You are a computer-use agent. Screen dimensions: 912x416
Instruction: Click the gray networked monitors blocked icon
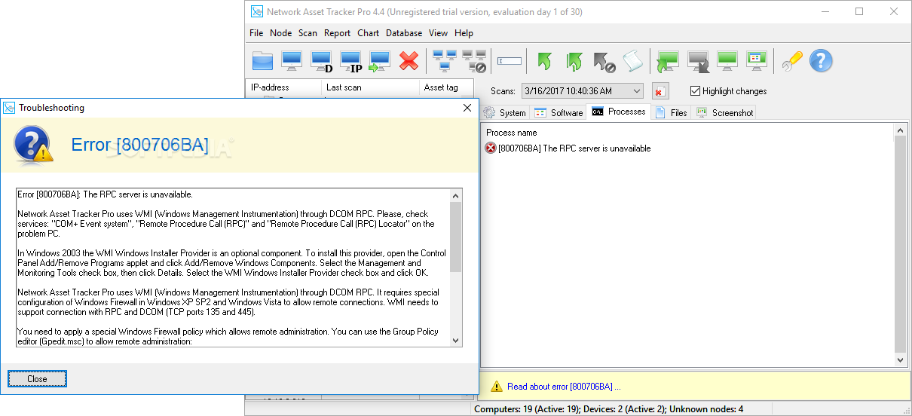[474, 61]
